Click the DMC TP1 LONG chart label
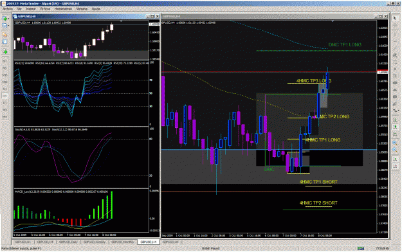The width and height of the screenshot is (402, 252). tap(345, 45)
